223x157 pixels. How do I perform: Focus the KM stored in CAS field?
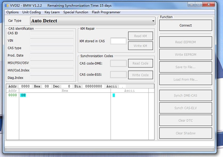118,41
